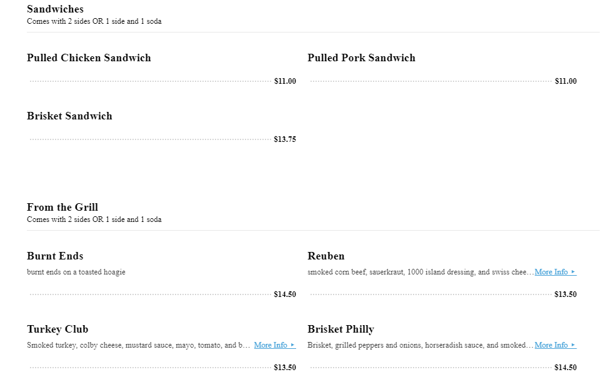
Task: Click the Burnt Ends $14.50 price
Action: coord(285,294)
